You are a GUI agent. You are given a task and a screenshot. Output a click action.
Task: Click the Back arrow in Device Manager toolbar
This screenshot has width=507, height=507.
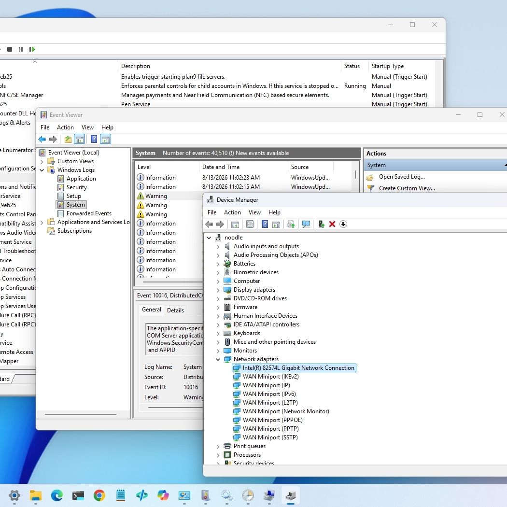209,224
